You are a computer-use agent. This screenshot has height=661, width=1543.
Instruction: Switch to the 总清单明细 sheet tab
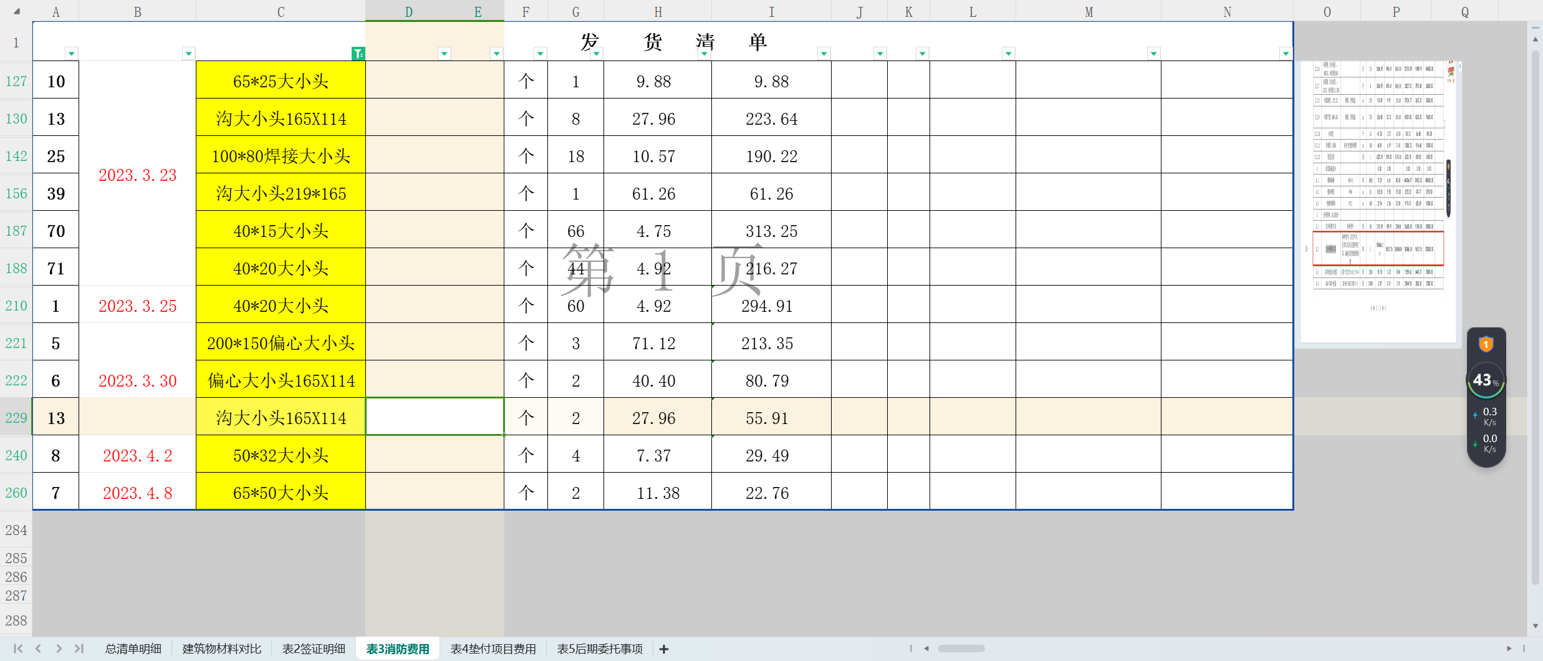tap(133, 649)
